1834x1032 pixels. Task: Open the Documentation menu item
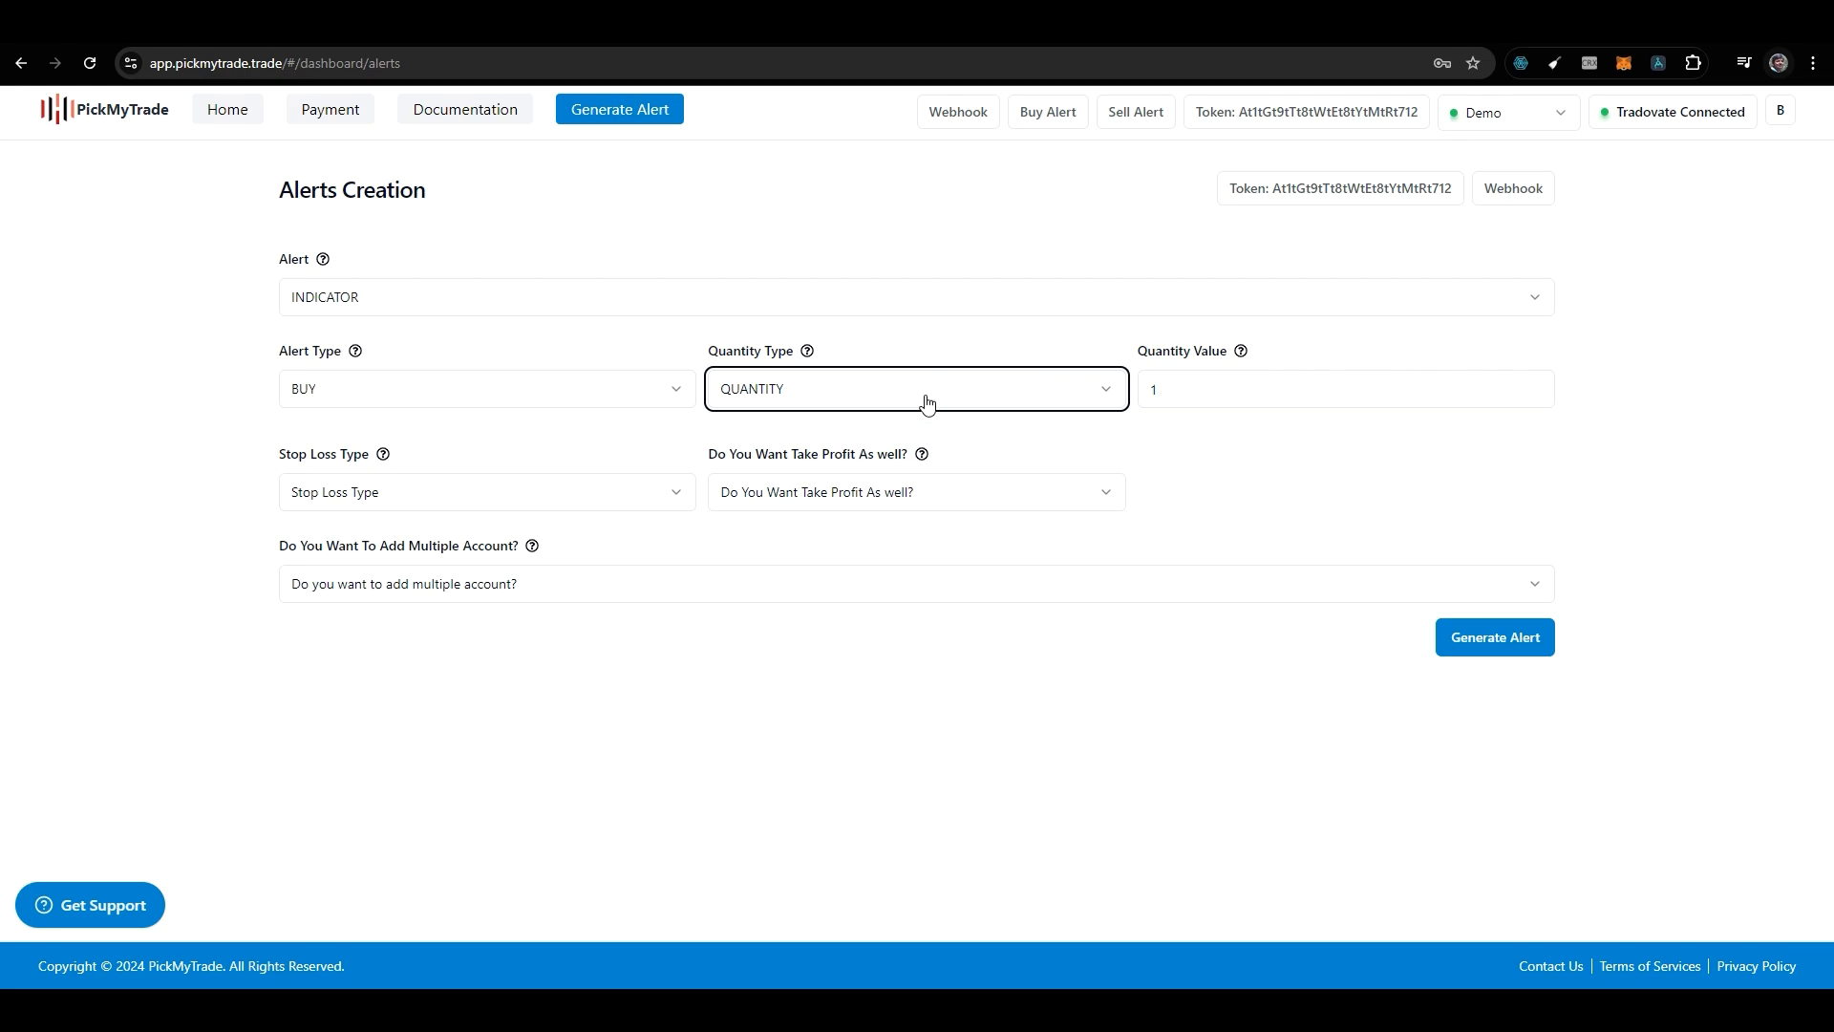[x=465, y=110]
